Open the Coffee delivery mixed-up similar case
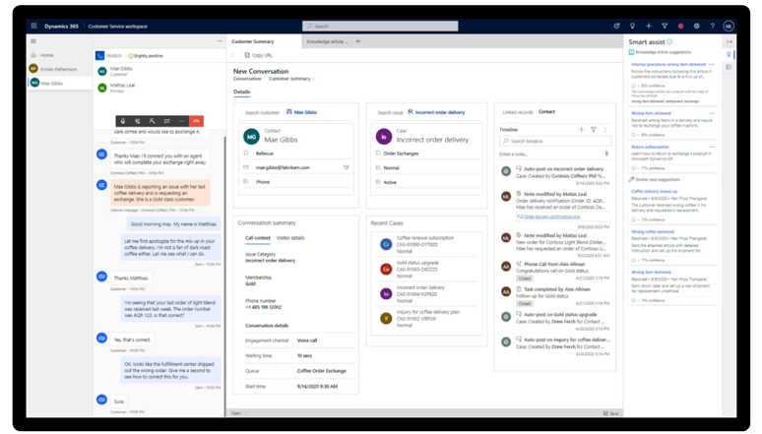 tap(654, 192)
